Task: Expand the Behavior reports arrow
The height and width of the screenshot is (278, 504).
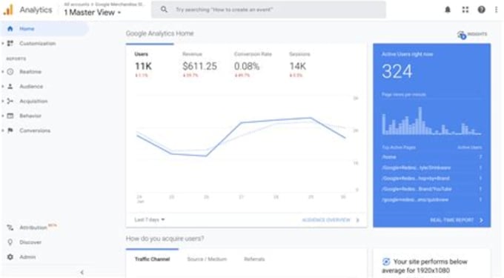Action: (x=3, y=116)
